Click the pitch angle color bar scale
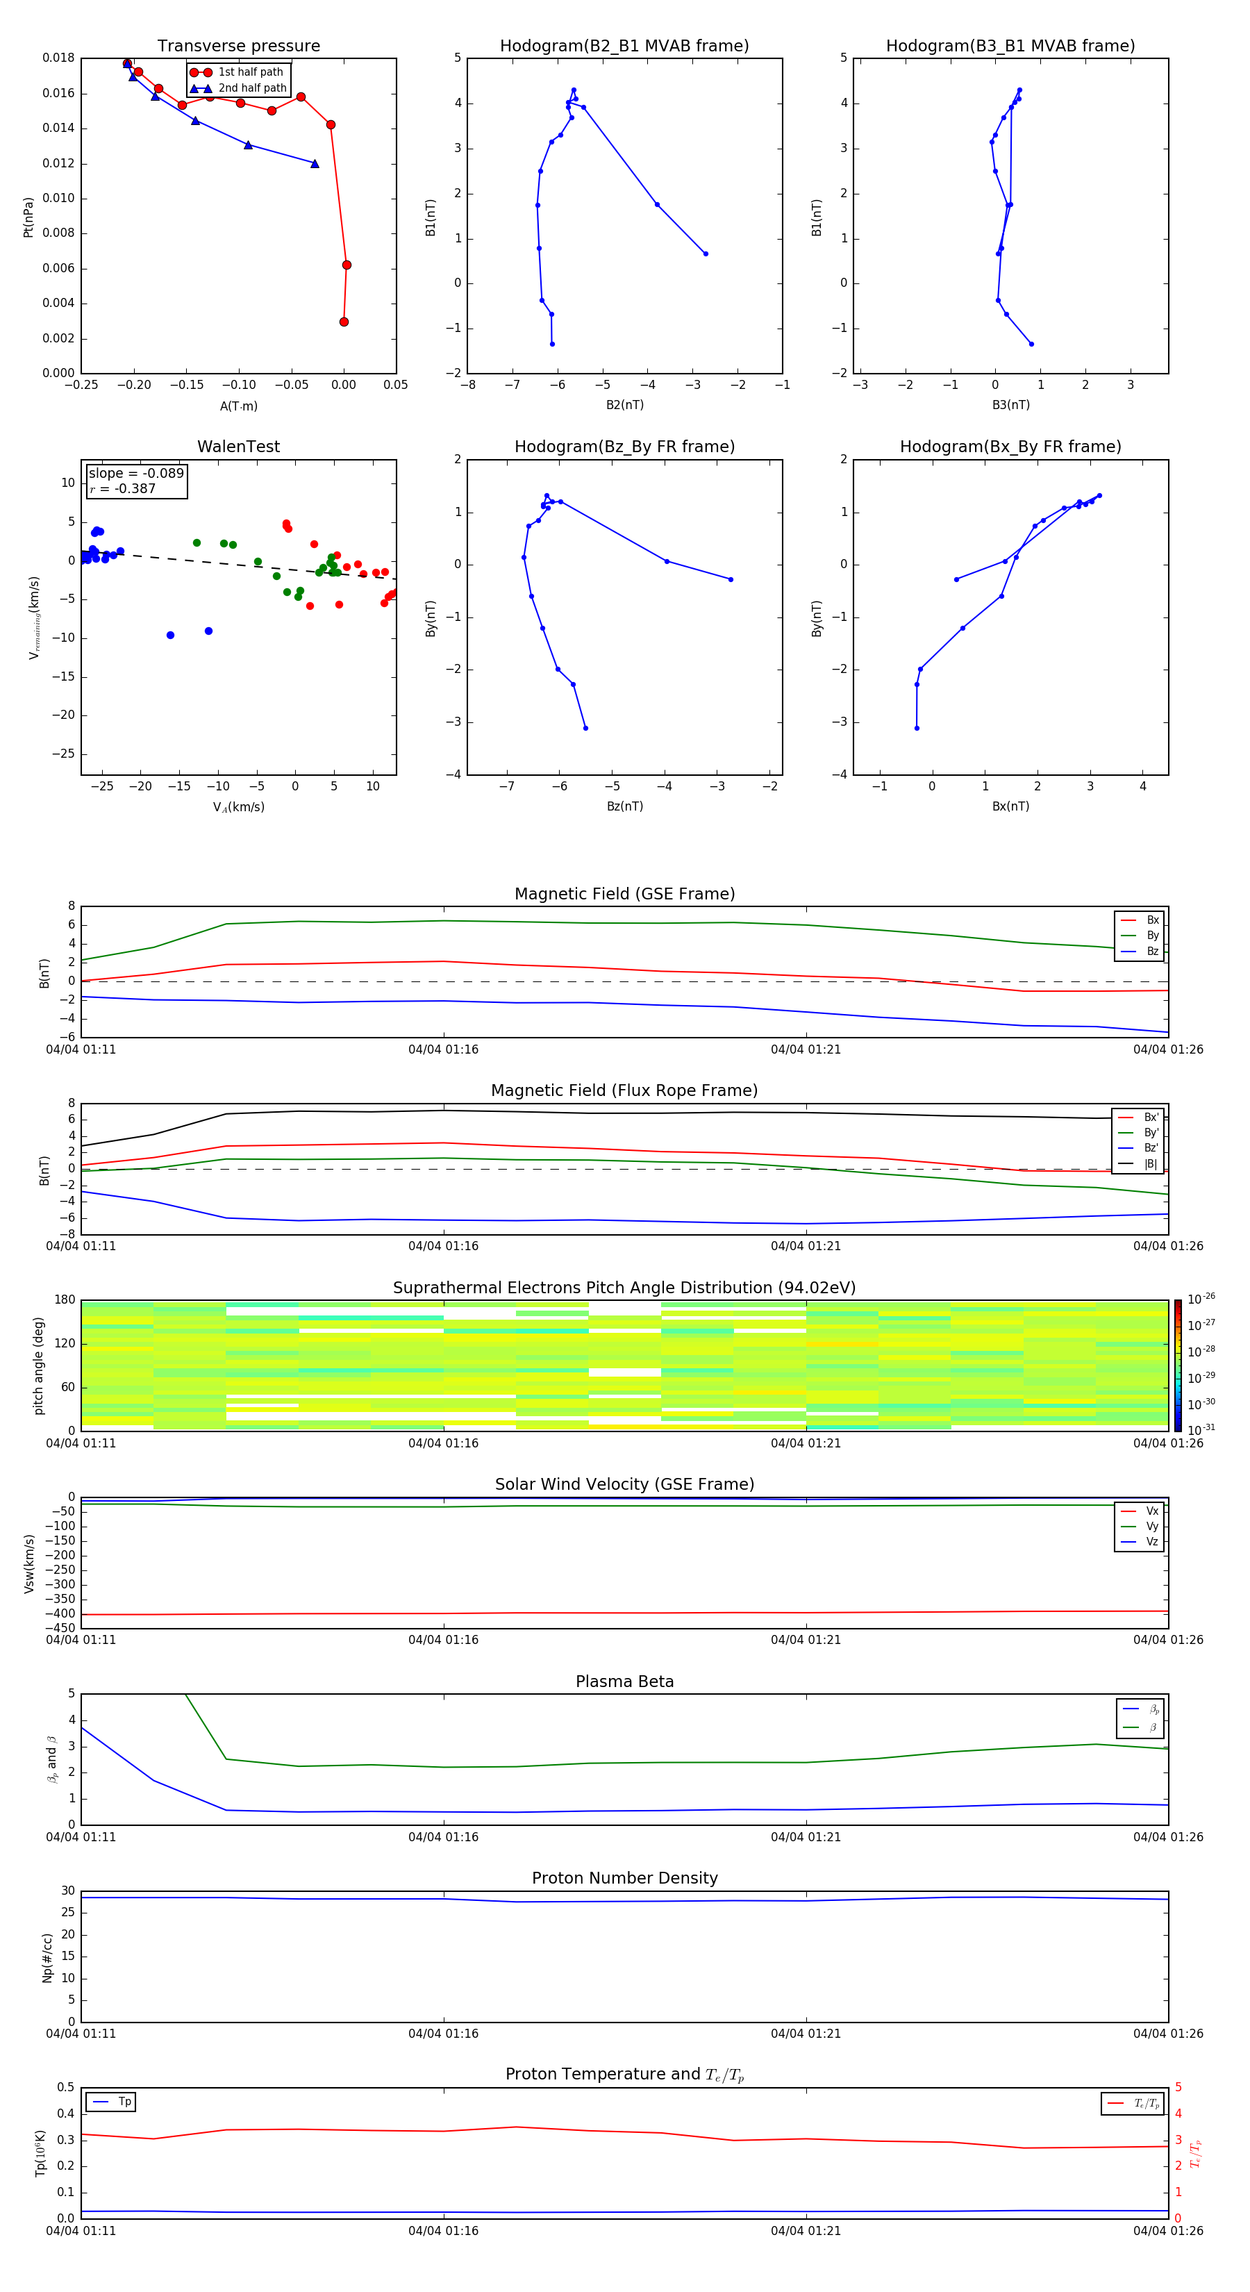This screenshot has height=2292, width=1250. pyautogui.click(x=1178, y=1365)
